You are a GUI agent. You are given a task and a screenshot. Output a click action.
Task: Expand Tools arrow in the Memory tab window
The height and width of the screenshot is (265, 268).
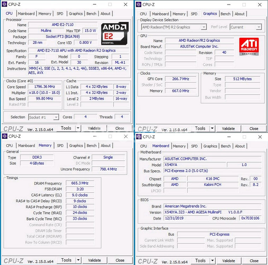pyautogui.click(x=78, y=260)
